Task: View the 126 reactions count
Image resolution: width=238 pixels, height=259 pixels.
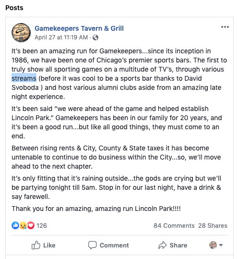Action: point(42,226)
